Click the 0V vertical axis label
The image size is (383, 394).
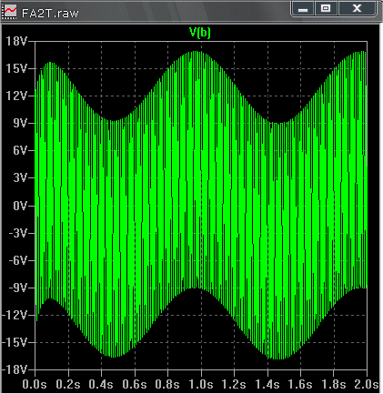click(20, 206)
